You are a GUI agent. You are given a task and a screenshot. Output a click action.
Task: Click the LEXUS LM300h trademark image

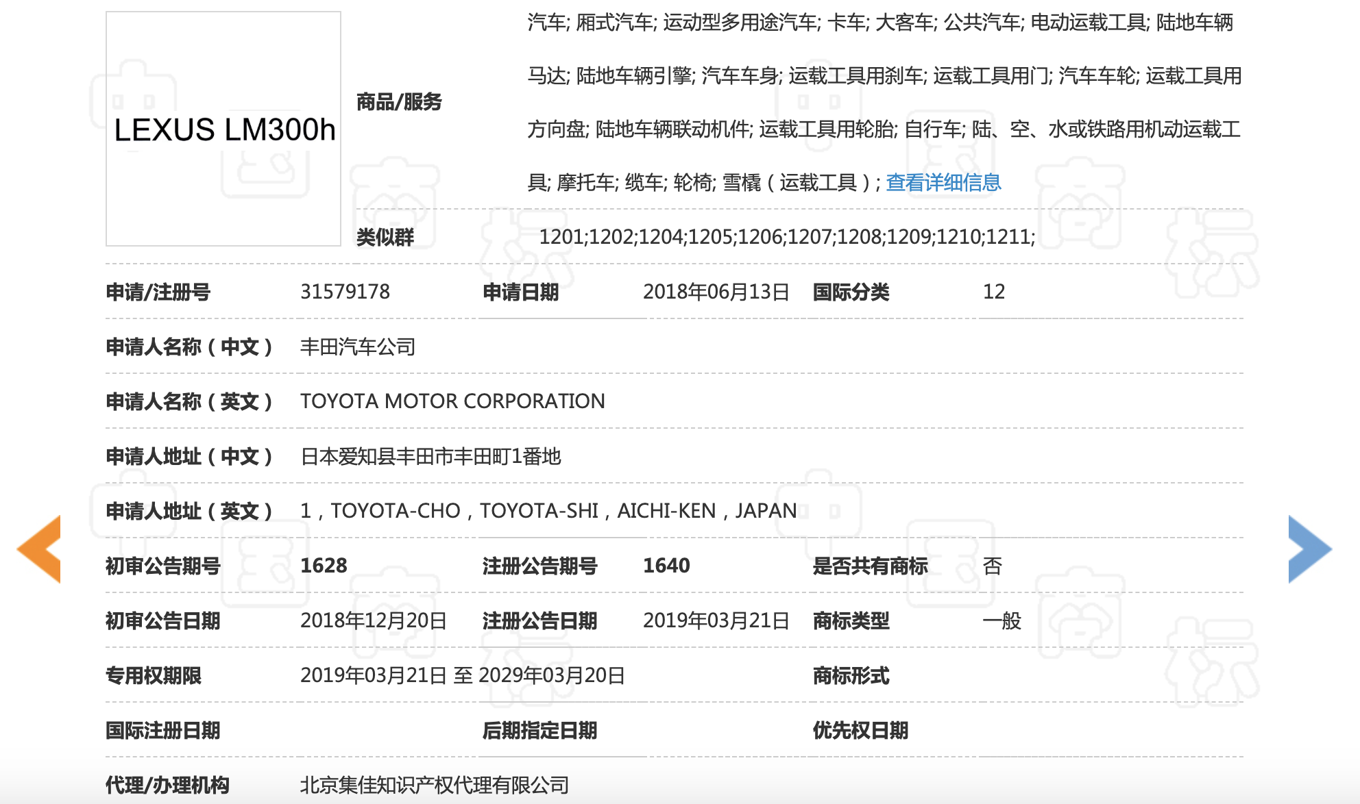pos(223,129)
